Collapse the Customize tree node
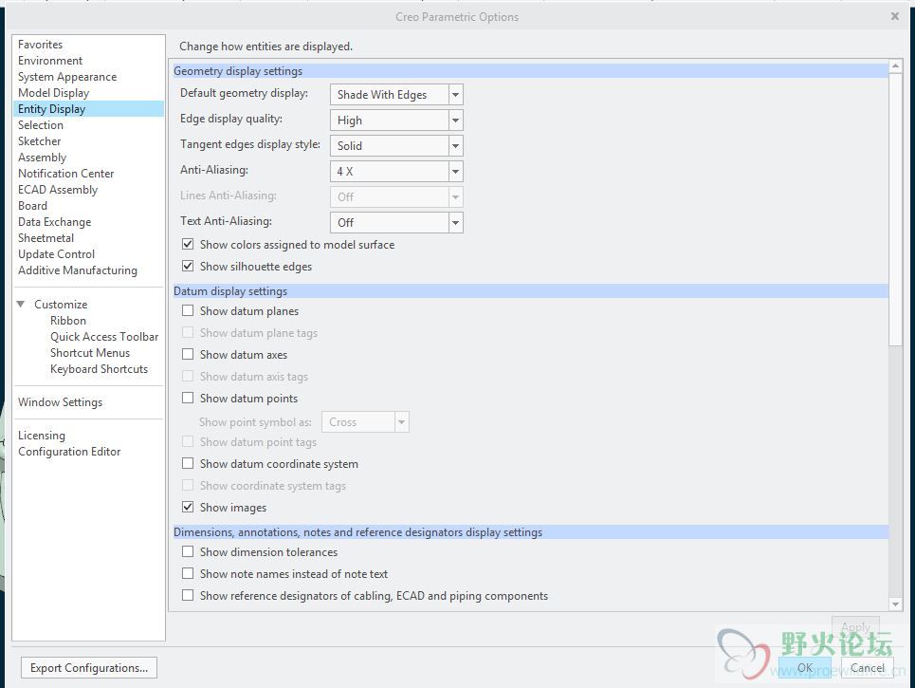The height and width of the screenshot is (688, 915). coord(21,305)
